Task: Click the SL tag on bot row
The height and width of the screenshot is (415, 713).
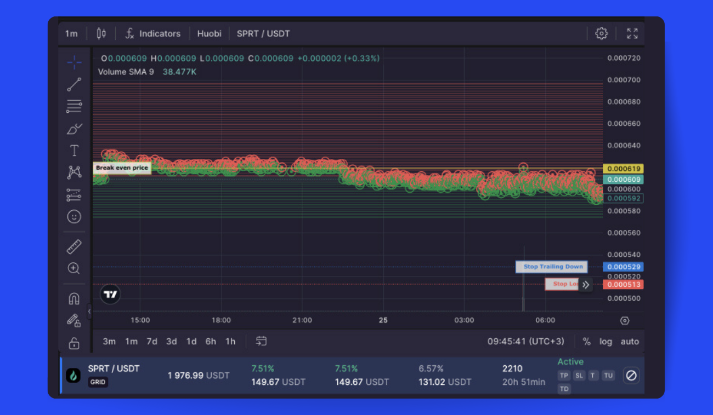Action: click(x=579, y=376)
